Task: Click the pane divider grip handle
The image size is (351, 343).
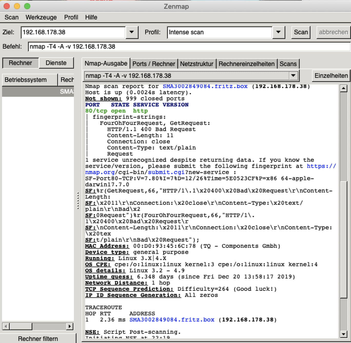Action: tap(78, 201)
